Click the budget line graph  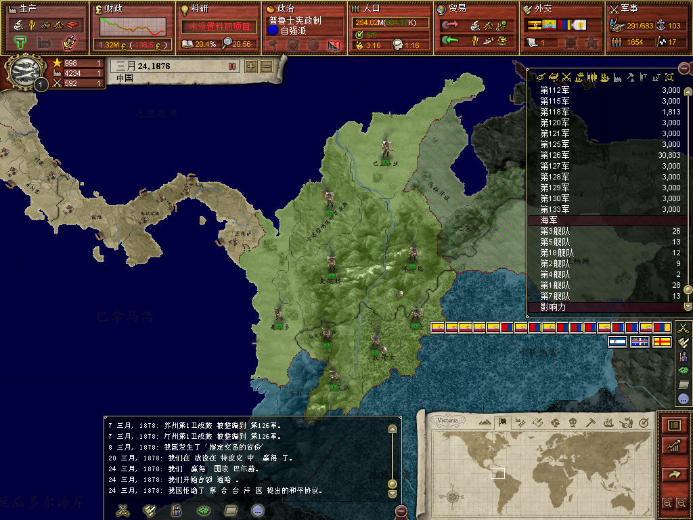133,26
